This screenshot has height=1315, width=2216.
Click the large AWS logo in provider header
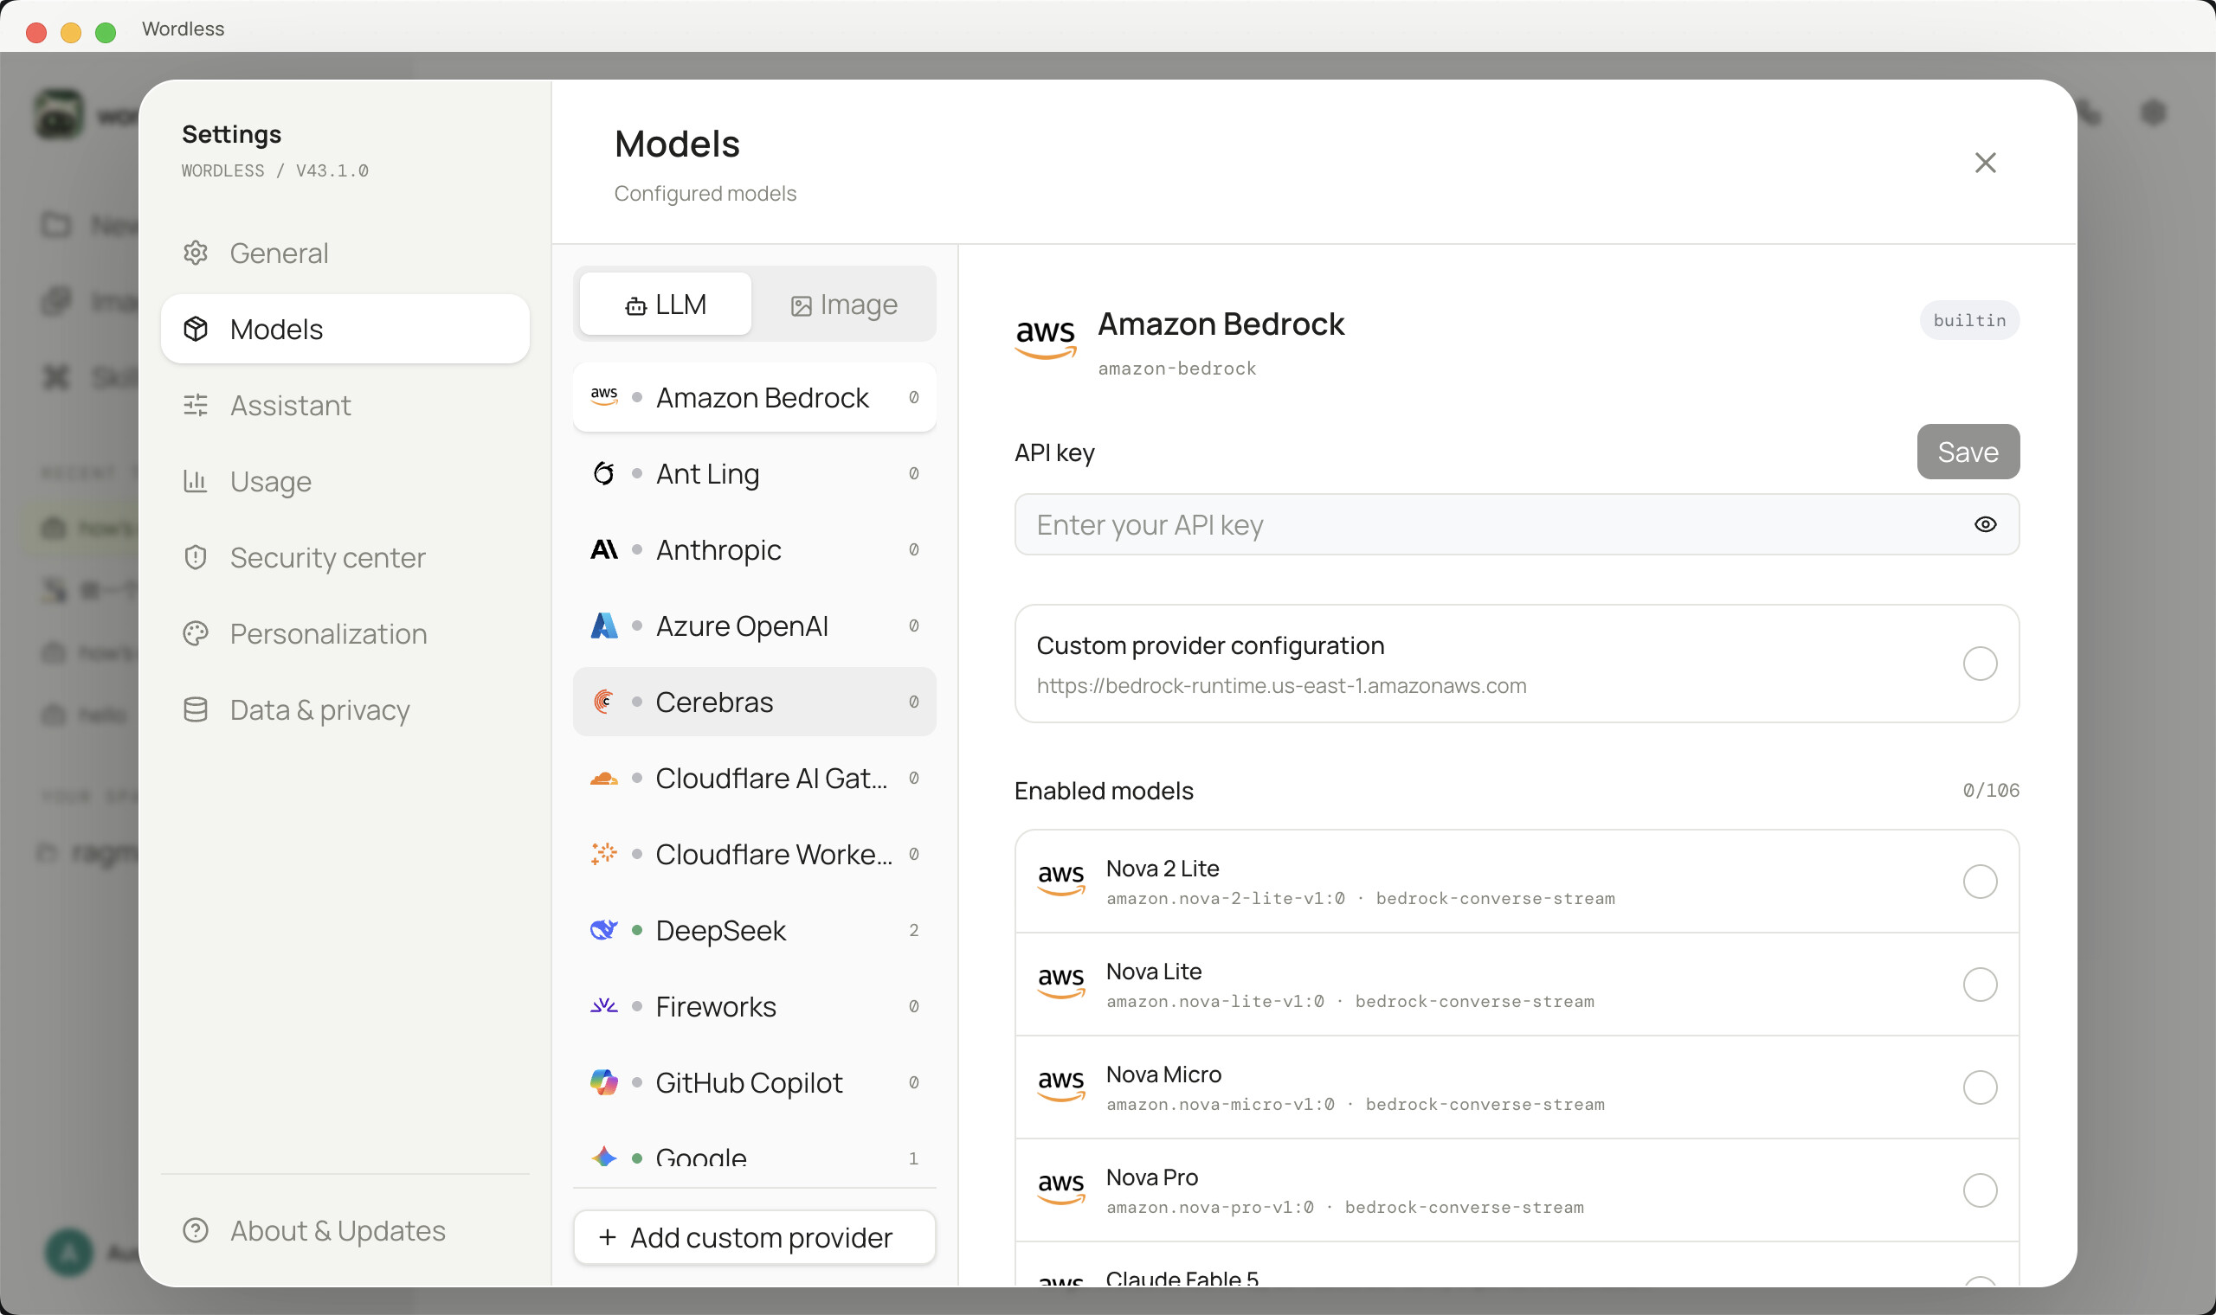click(x=1046, y=338)
